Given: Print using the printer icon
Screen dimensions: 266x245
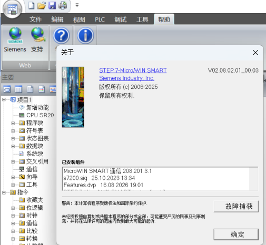Looking at the screenshot, I should point(63,5).
